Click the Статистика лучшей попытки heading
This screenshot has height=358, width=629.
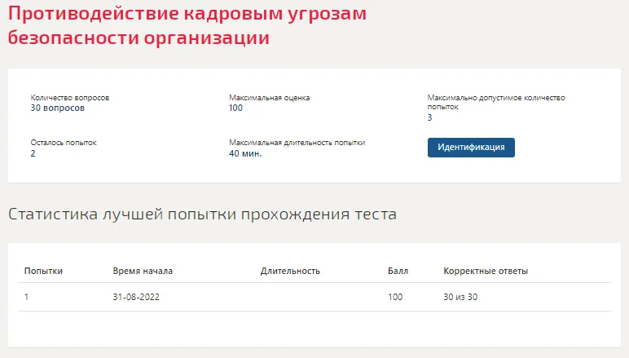(x=203, y=214)
